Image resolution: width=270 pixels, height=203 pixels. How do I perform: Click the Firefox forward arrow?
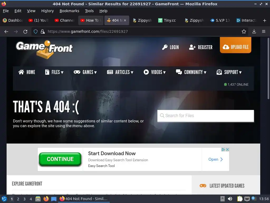click(x=16, y=31)
